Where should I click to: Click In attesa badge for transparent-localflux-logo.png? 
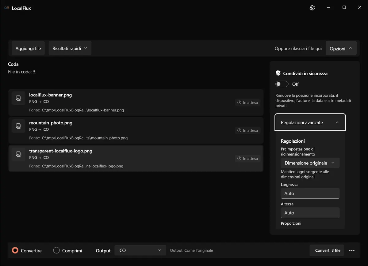click(248, 159)
